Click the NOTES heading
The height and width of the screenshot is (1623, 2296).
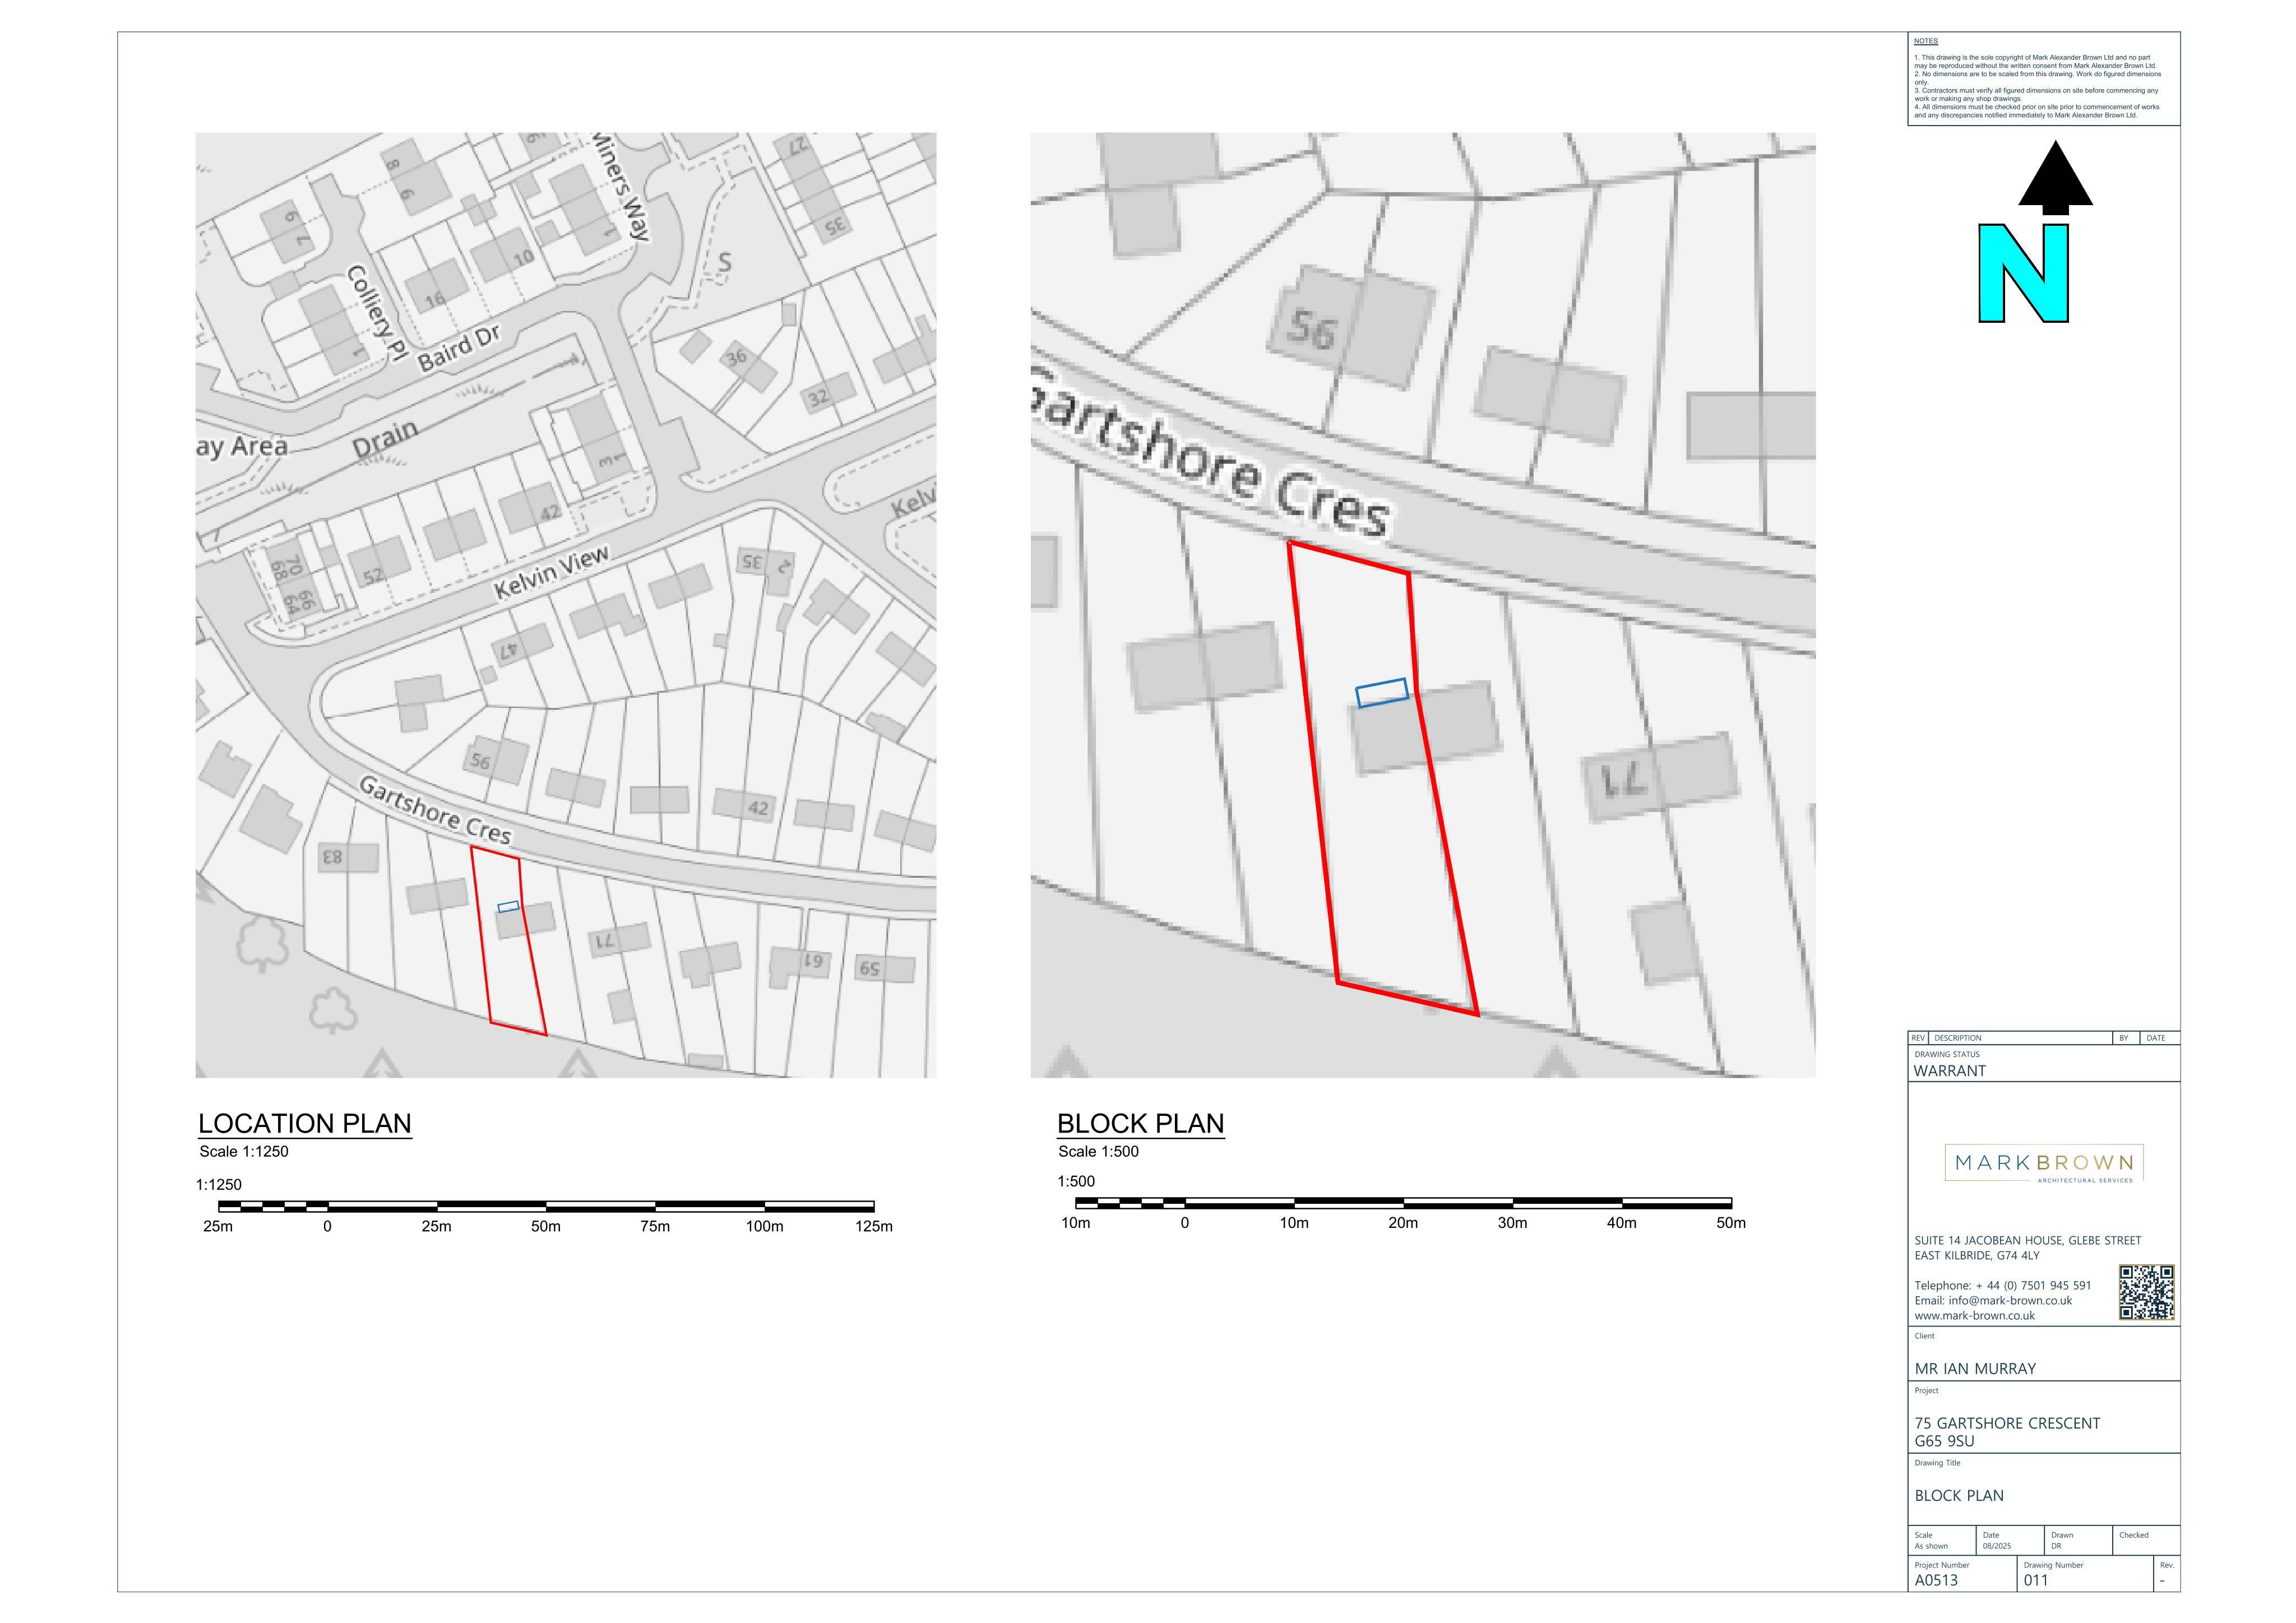coord(1926,41)
